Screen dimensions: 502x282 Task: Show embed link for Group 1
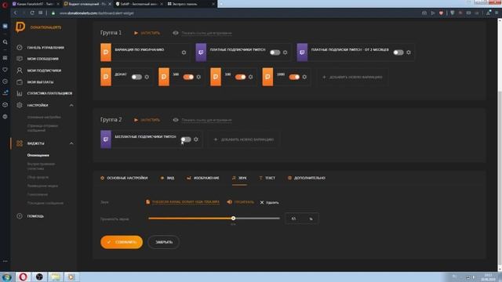click(x=202, y=33)
